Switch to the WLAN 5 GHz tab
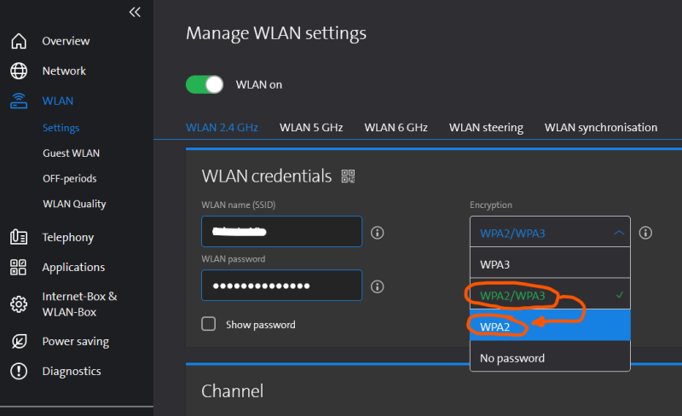 coord(311,128)
